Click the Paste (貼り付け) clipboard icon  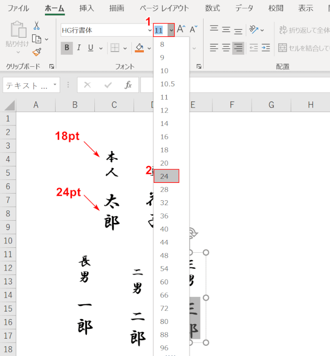[18, 29]
